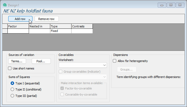Screen dimensions: 187x107
Task: Click the Design1 app icon in title bar
Action: [5, 5]
